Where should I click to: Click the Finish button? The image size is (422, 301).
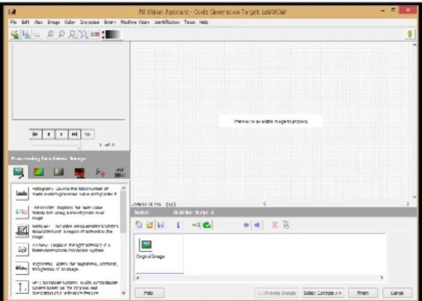[363, 293]
